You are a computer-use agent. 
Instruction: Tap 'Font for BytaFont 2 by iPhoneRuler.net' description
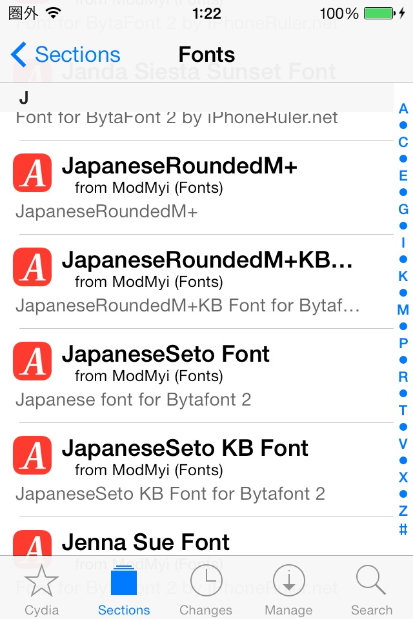tap(177, 118)
